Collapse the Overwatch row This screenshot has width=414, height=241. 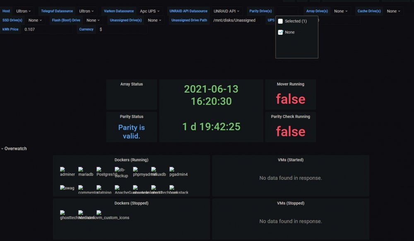(x=14, y=148)
